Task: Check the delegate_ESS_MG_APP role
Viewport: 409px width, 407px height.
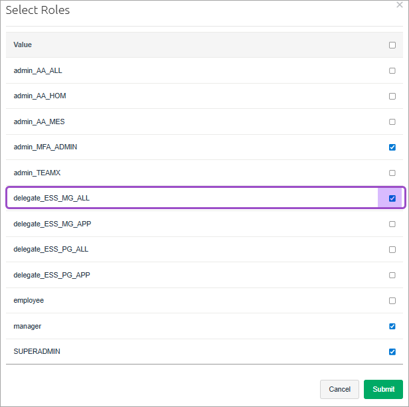Action: point(392,224)
